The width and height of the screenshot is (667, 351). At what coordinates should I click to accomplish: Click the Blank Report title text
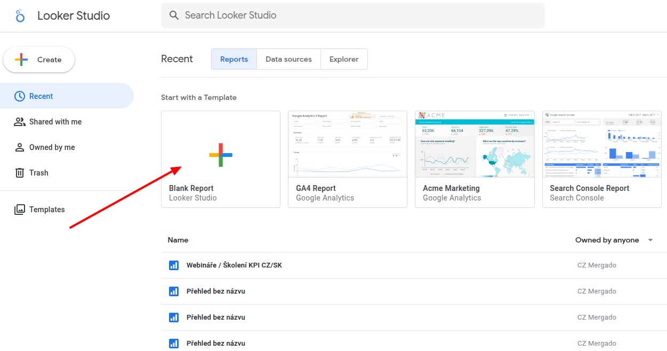[191, 188]
